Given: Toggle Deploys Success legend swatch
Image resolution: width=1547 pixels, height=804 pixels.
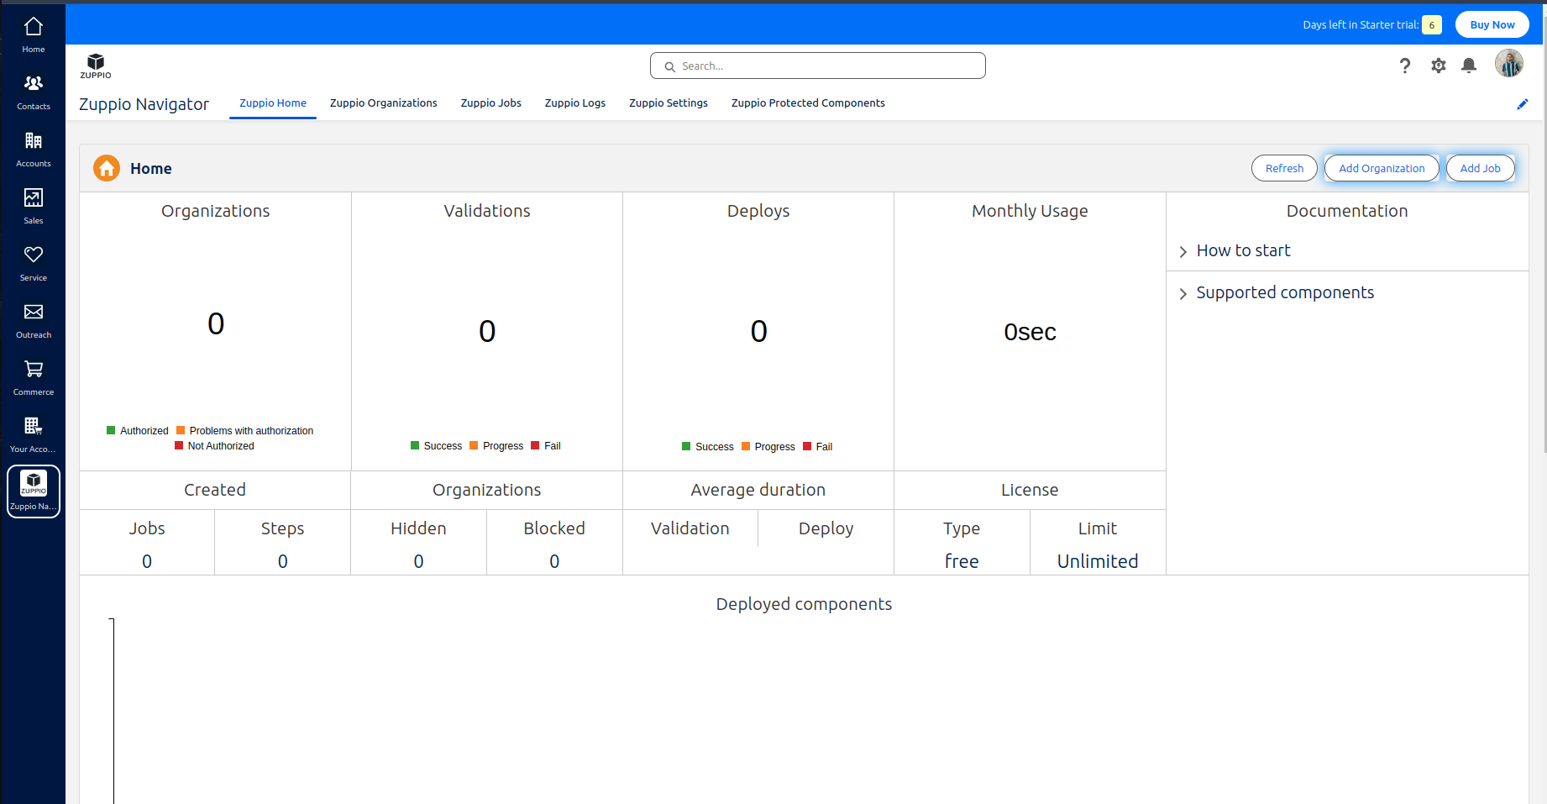Looking at the screenshot, I should [686, 446].
